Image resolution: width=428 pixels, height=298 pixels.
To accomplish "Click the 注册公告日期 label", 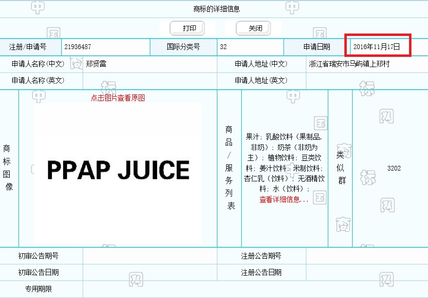I will (261, 272).
